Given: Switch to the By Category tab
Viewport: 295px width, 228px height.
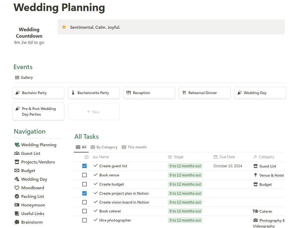Looking at the screenshot, I should [104, 147].
